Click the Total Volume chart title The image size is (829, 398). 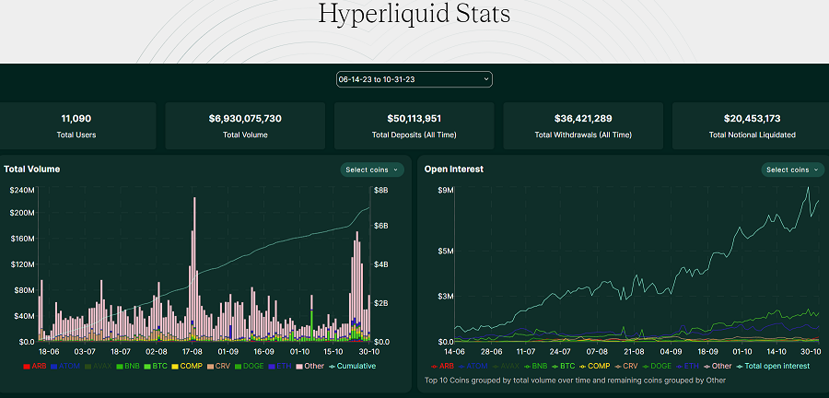click(31, 170)
